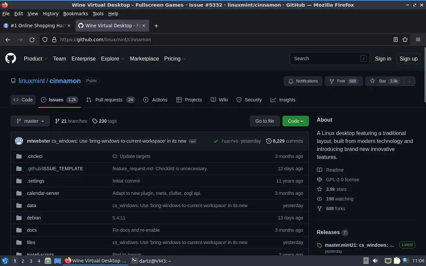This screenshot has width=426, height=266.
Task: Open the 8,229 commits history link
Action: (x=285, y=141)
